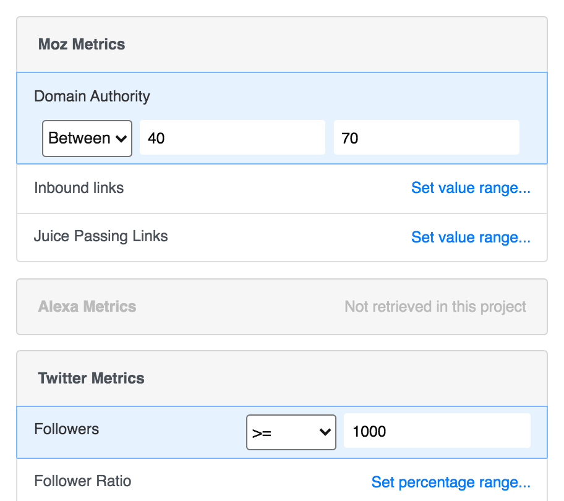
Task: Click the Moz Metrics section header
Action: coord(82,45)
